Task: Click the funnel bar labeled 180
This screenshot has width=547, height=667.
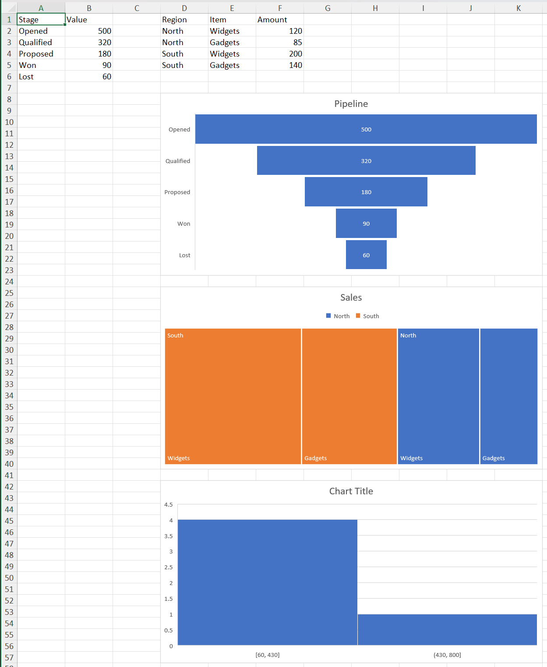Action: point(366,192)
